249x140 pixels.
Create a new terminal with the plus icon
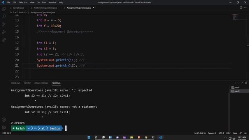coord(236,83)
